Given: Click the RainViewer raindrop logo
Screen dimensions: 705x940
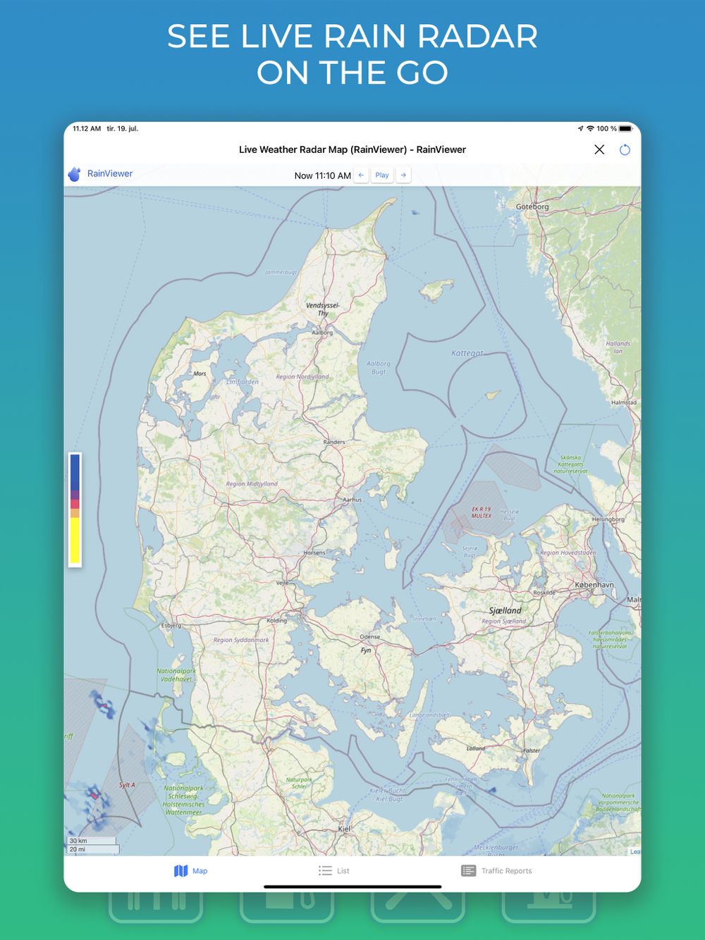Looking at the screenshot, I should click(74, 174).
